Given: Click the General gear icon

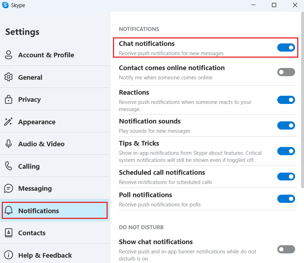Looking at the screenshot, I should (9, 77).
